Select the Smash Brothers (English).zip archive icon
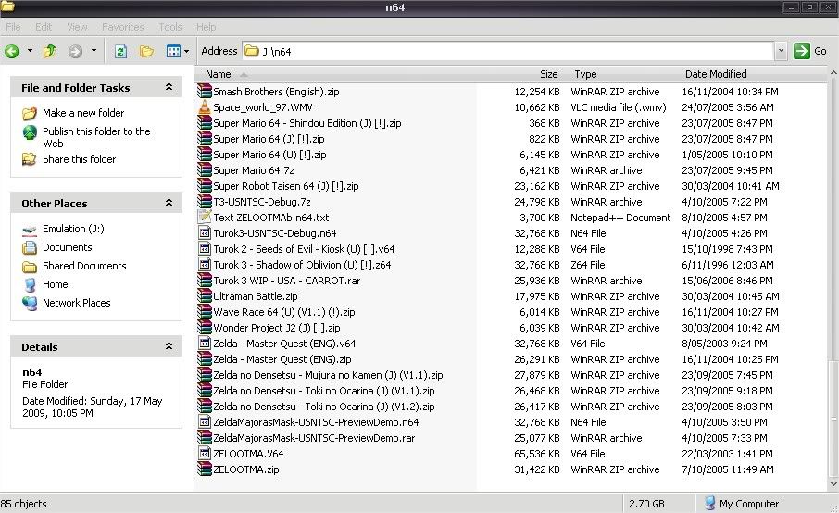The height and width of the screenshot is (513, 839). coord(205,92)
